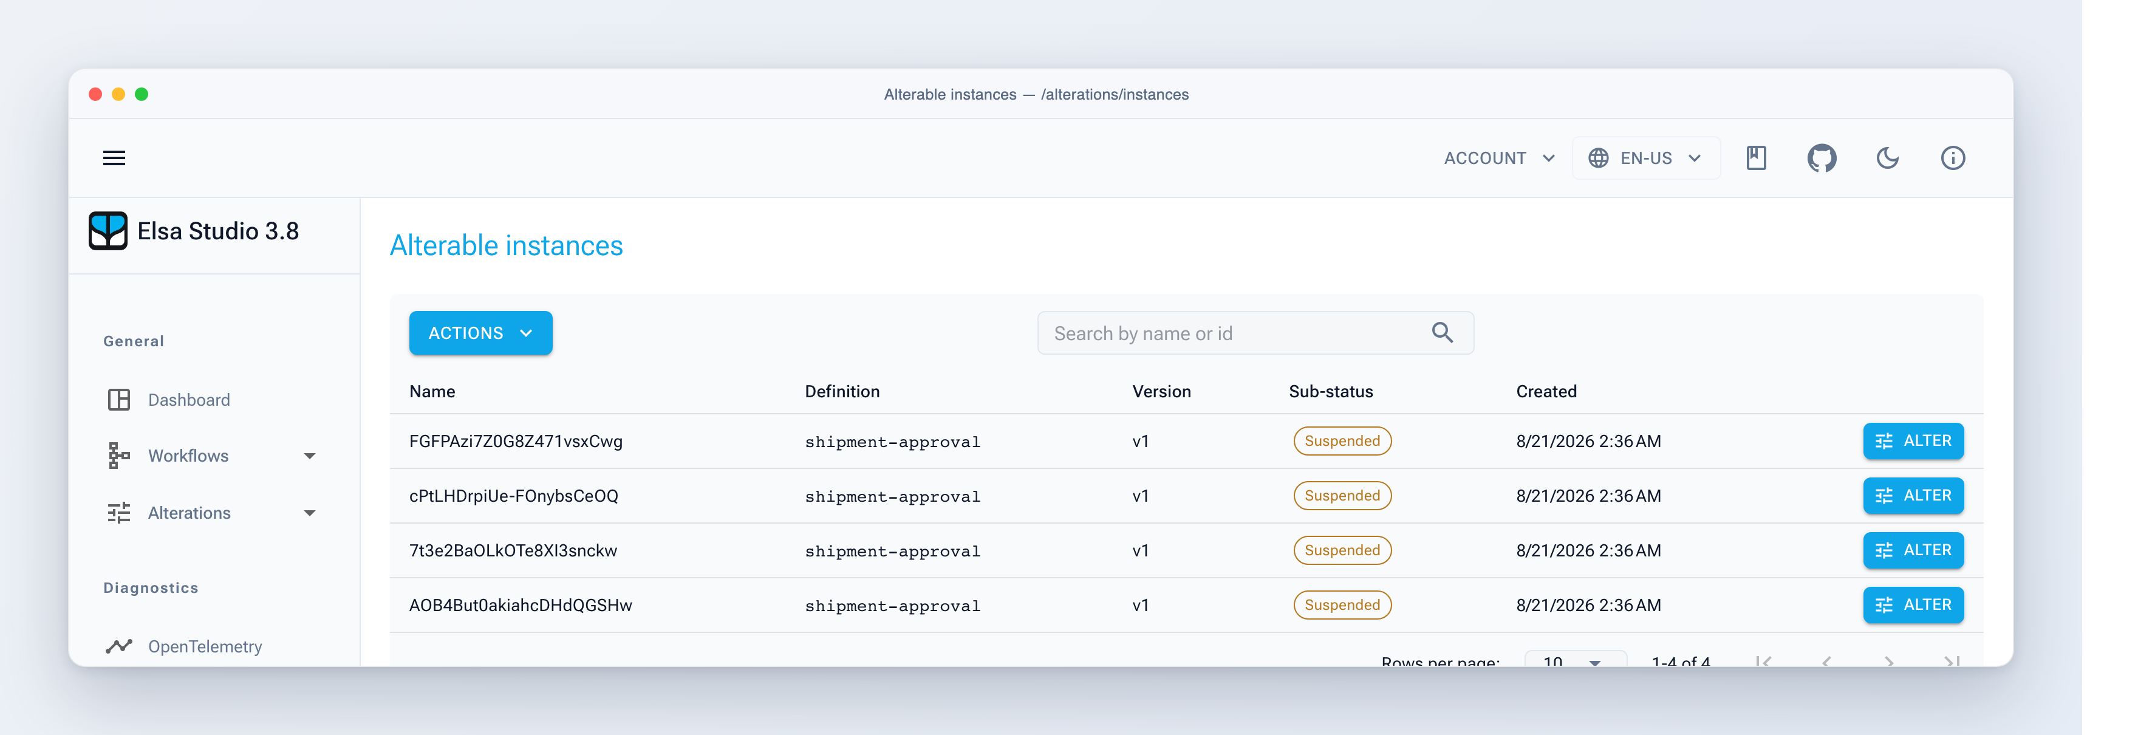2138x735 pixels.
Task: Click the Name column header
Action: [x=432, y=392]
